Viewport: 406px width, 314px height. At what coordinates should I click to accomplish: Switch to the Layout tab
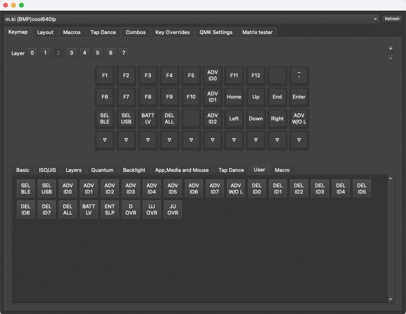tap(45, 32)
